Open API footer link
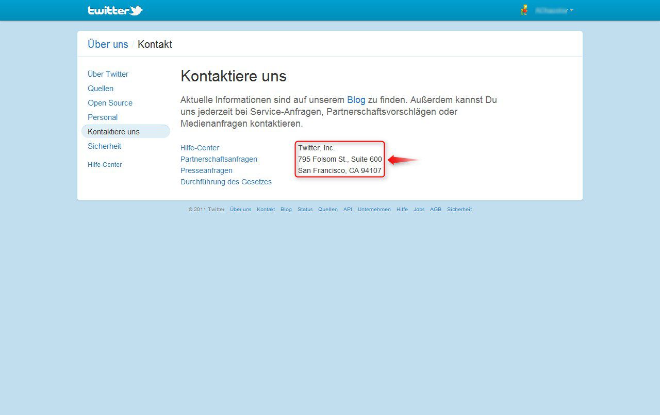Viewport: 660px width, 415px height. (x=348, y=210)
